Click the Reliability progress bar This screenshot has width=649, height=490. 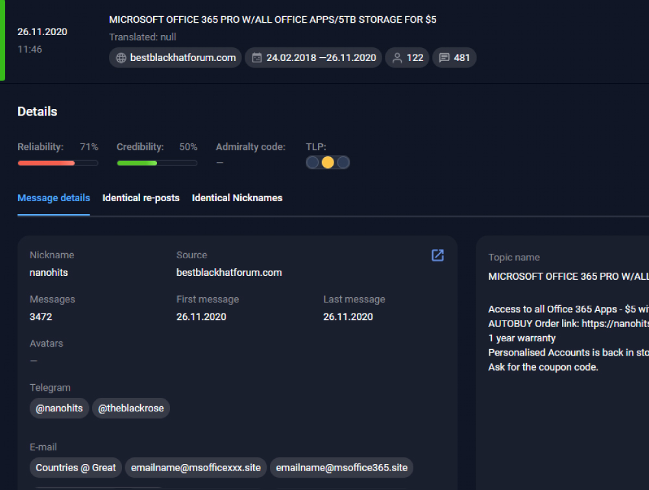(x=58, y=163)
